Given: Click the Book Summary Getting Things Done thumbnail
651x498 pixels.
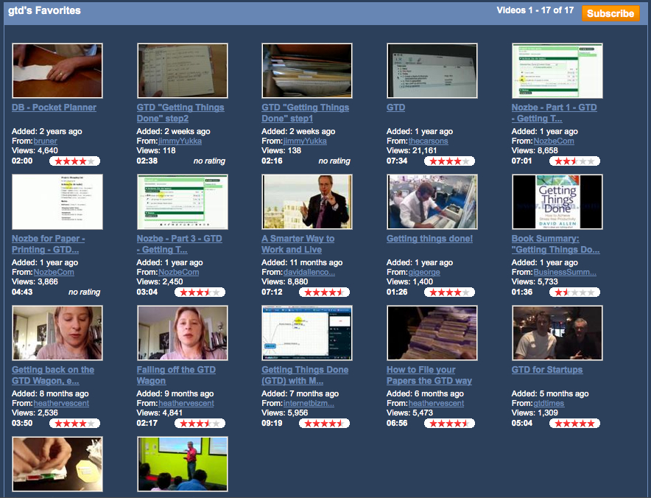Looking at the screenshot, I should [557, 202].
